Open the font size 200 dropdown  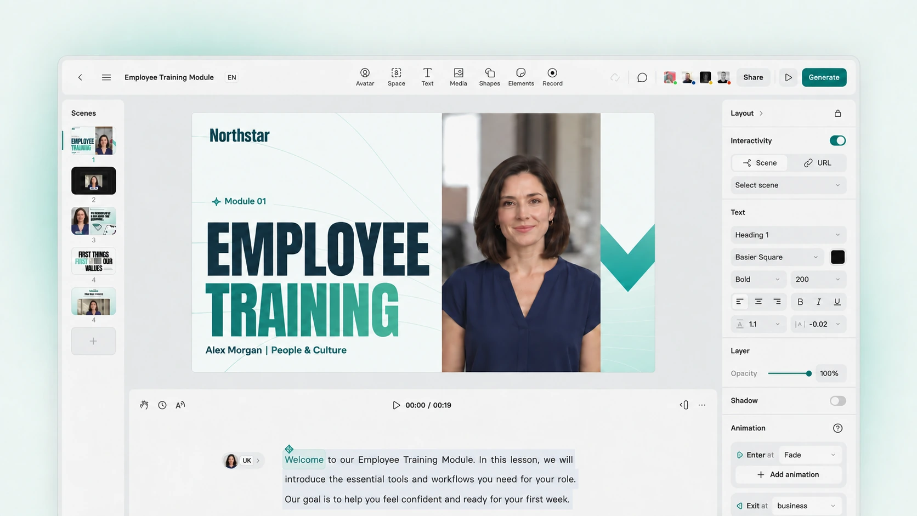pos(818,279)
